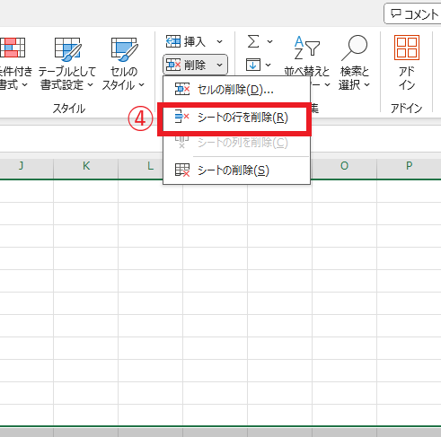Open the Add-ins icon
Image resolution: width=441 pixels, height=437 pixels.
pyautogui.click(x=407, y=48)
